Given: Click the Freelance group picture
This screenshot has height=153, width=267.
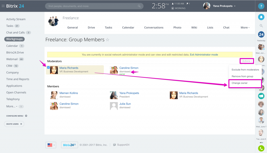Looking at the screenshot, I should tap(53, 21).
